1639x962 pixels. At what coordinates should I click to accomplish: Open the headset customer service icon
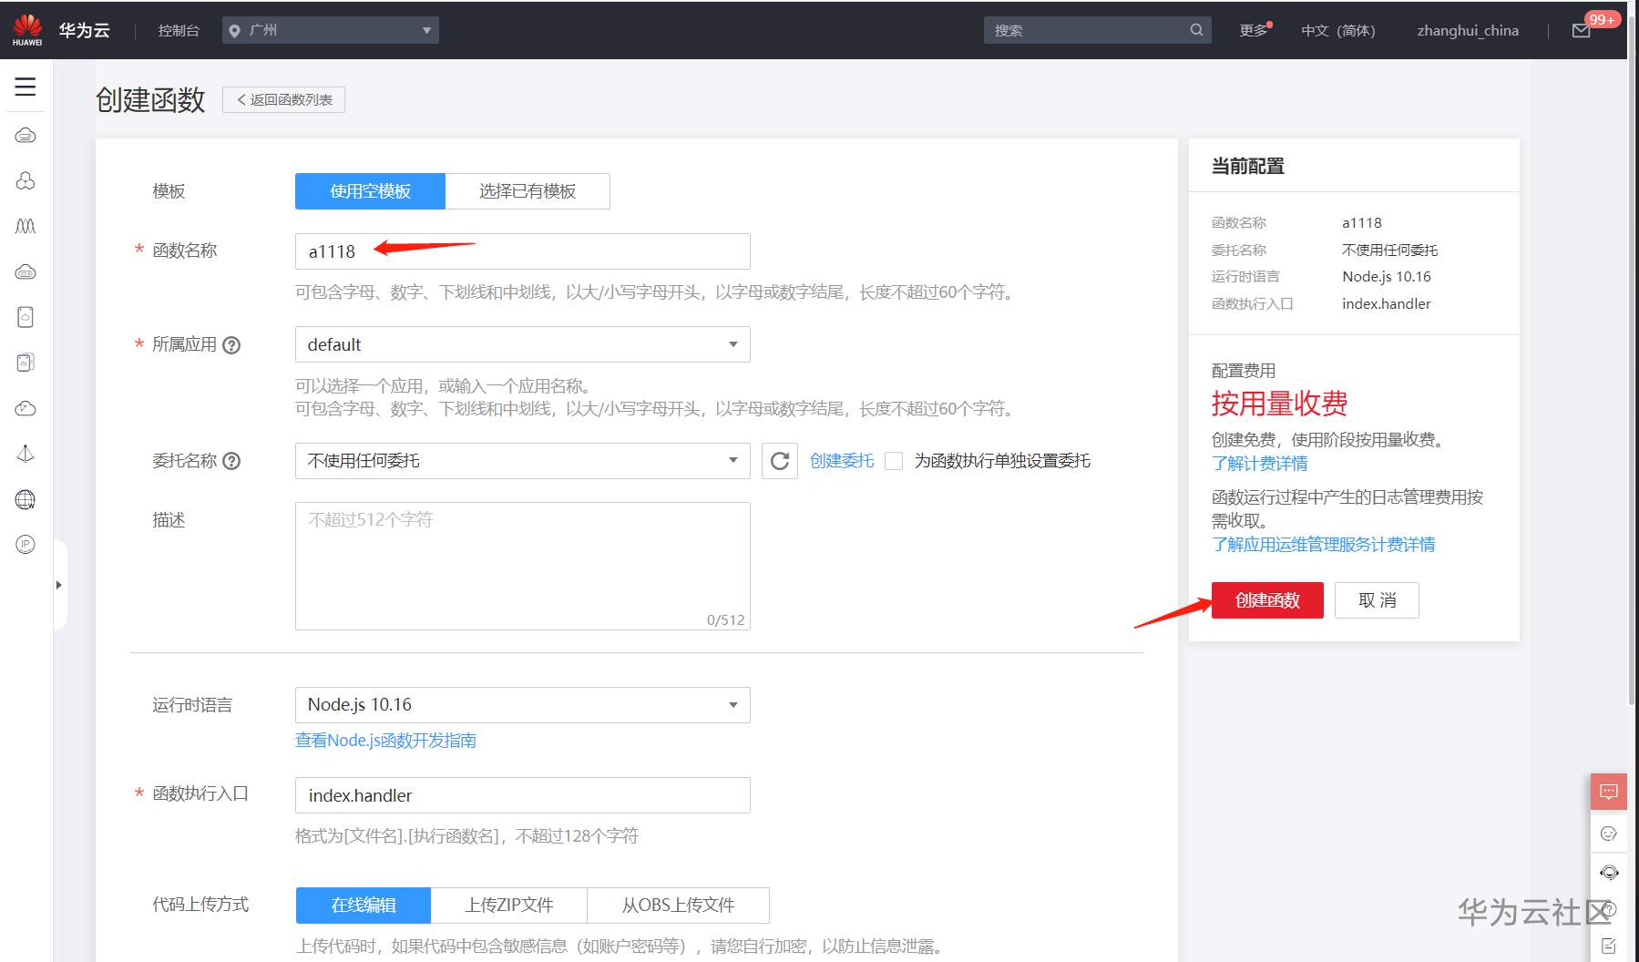(x=1609, y=873)
